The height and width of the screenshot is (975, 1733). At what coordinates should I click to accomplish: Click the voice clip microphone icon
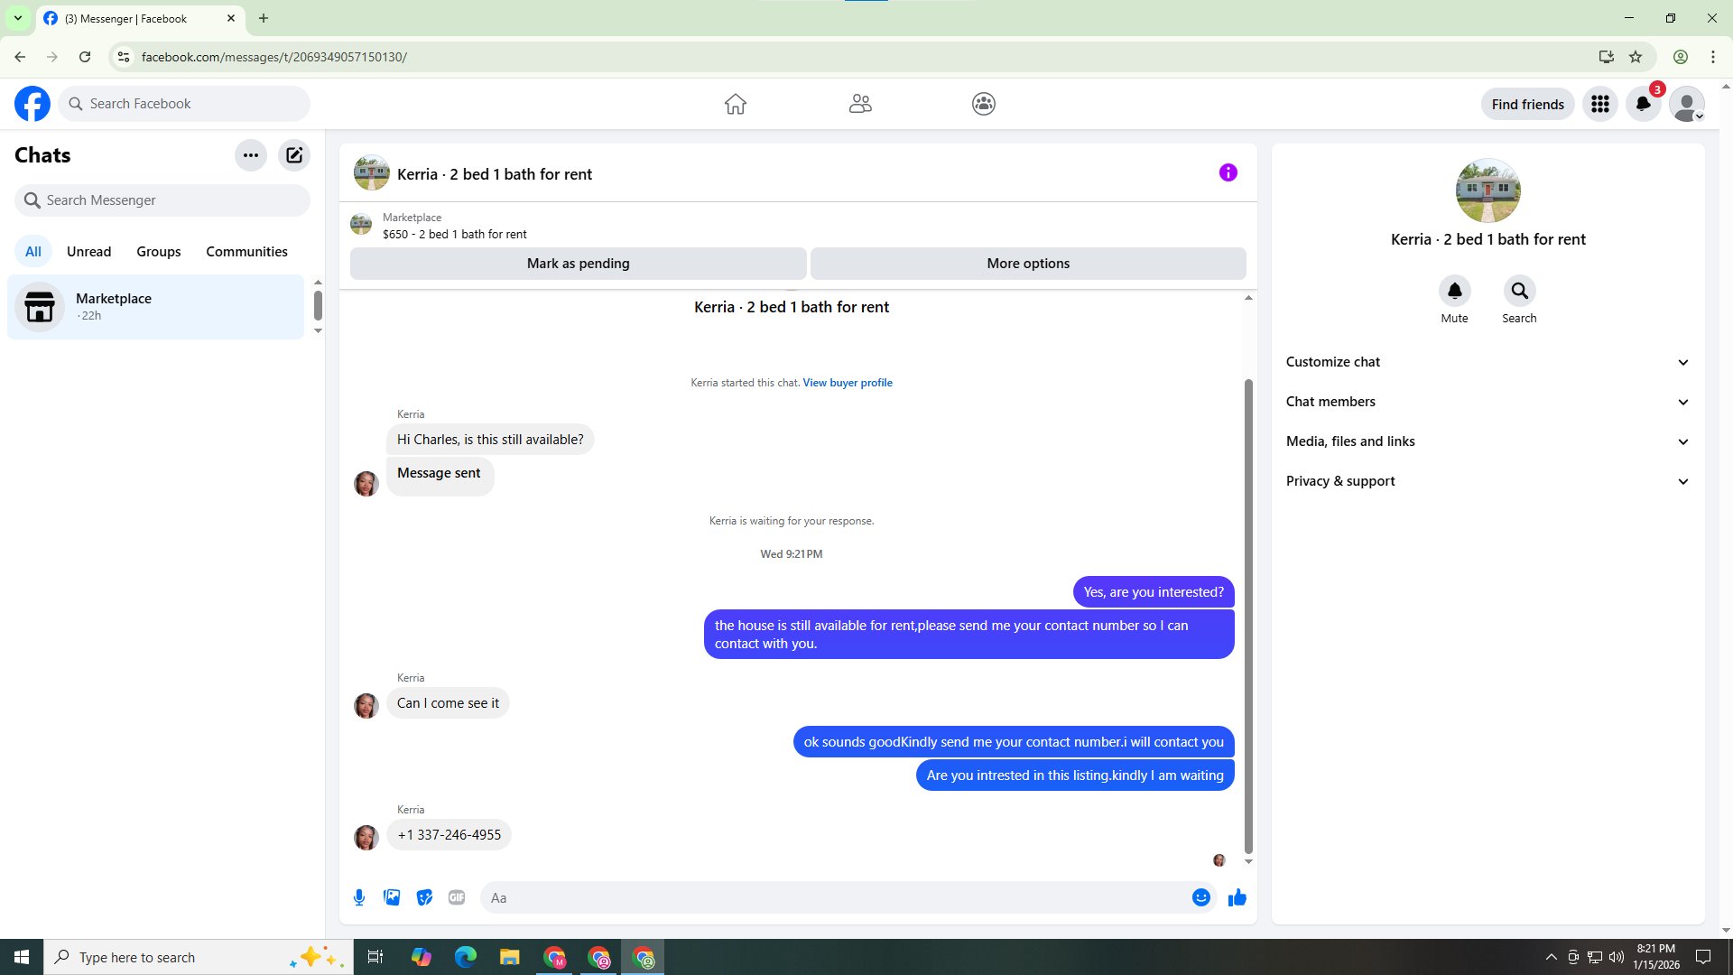coord(359,897)
